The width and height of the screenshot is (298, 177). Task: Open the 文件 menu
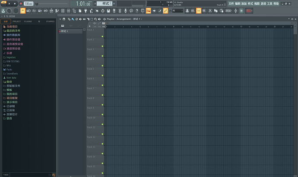point(231,3)
